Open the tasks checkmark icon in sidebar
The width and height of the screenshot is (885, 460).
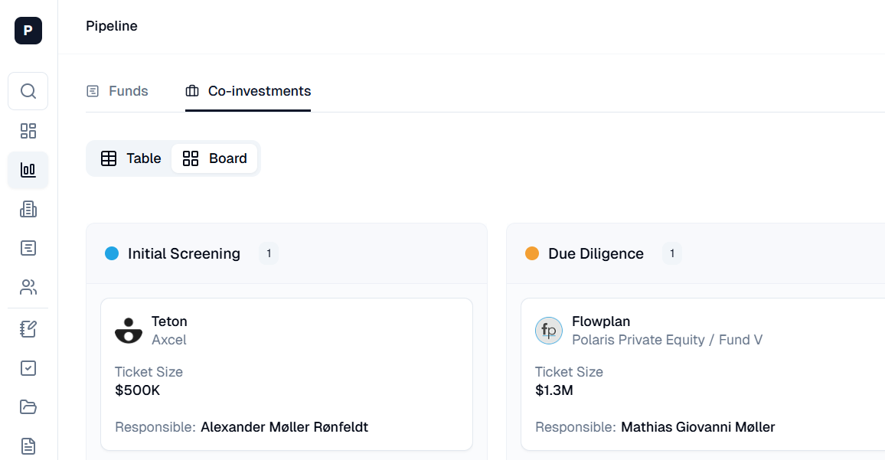coord(28,368)
